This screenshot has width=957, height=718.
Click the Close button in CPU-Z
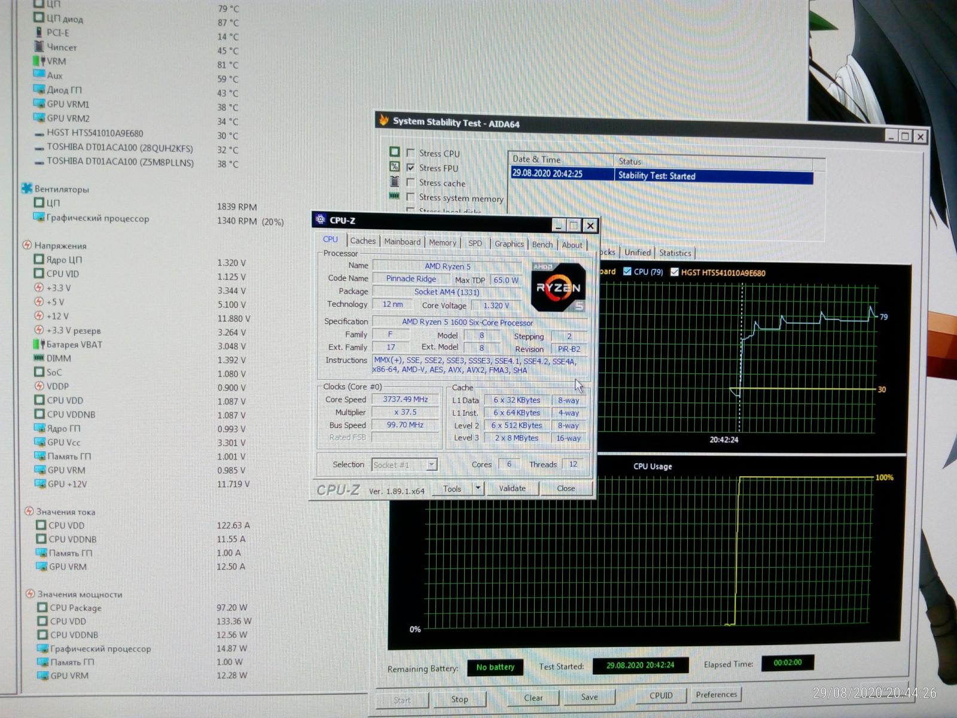tap(566, 488)
